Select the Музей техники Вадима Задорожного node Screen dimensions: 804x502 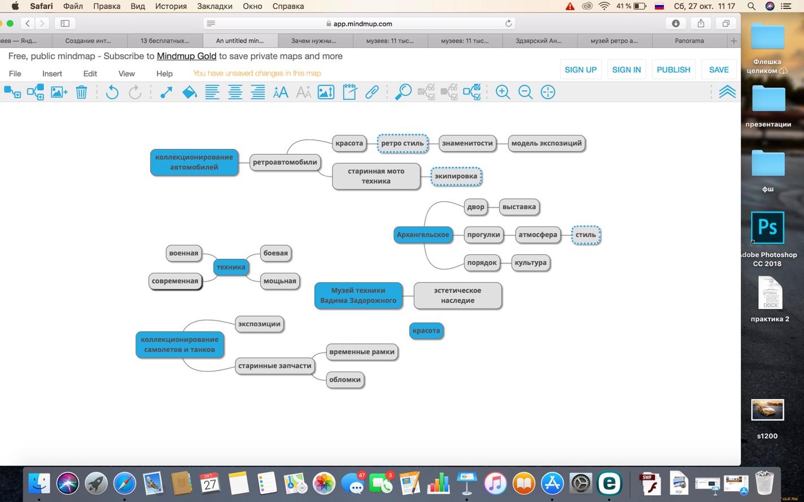pyautogui.click(x=359, y=296)
